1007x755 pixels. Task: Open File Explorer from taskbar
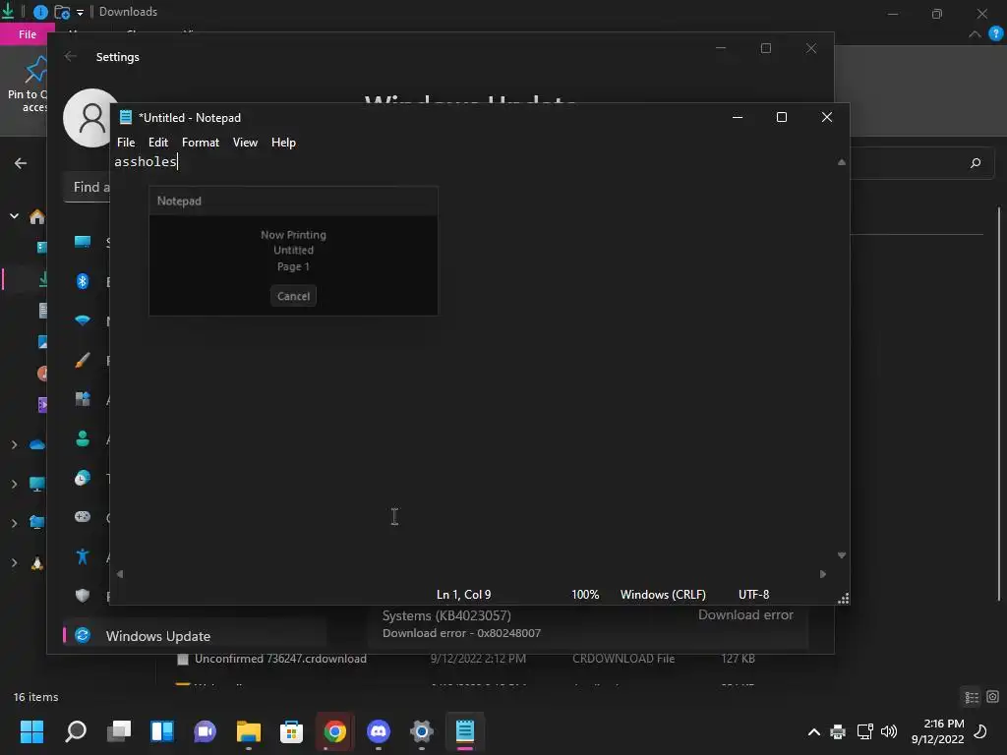coord(249,731)
